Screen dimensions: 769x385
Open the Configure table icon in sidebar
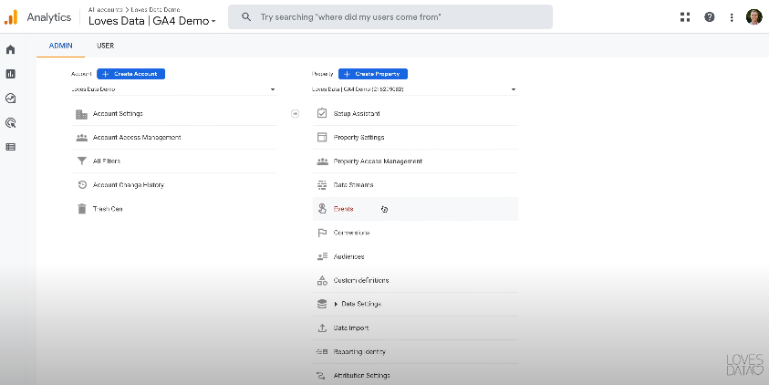coord(10,147)
